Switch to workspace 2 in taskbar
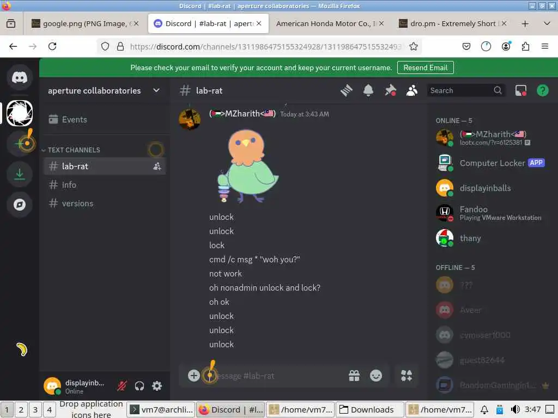Image resolution: width=558 pixels, height=418 pixels. (x=21, y=410)
